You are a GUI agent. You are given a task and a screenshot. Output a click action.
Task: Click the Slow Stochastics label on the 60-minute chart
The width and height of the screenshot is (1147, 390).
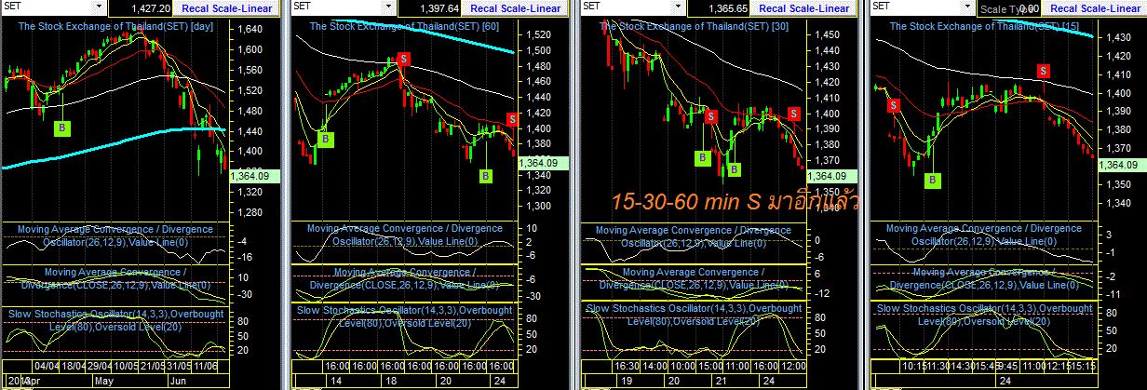tap(405, 316)
